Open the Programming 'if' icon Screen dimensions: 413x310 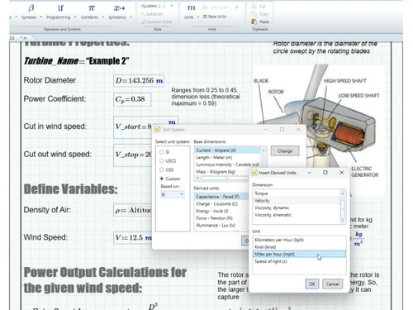point(60,8)
